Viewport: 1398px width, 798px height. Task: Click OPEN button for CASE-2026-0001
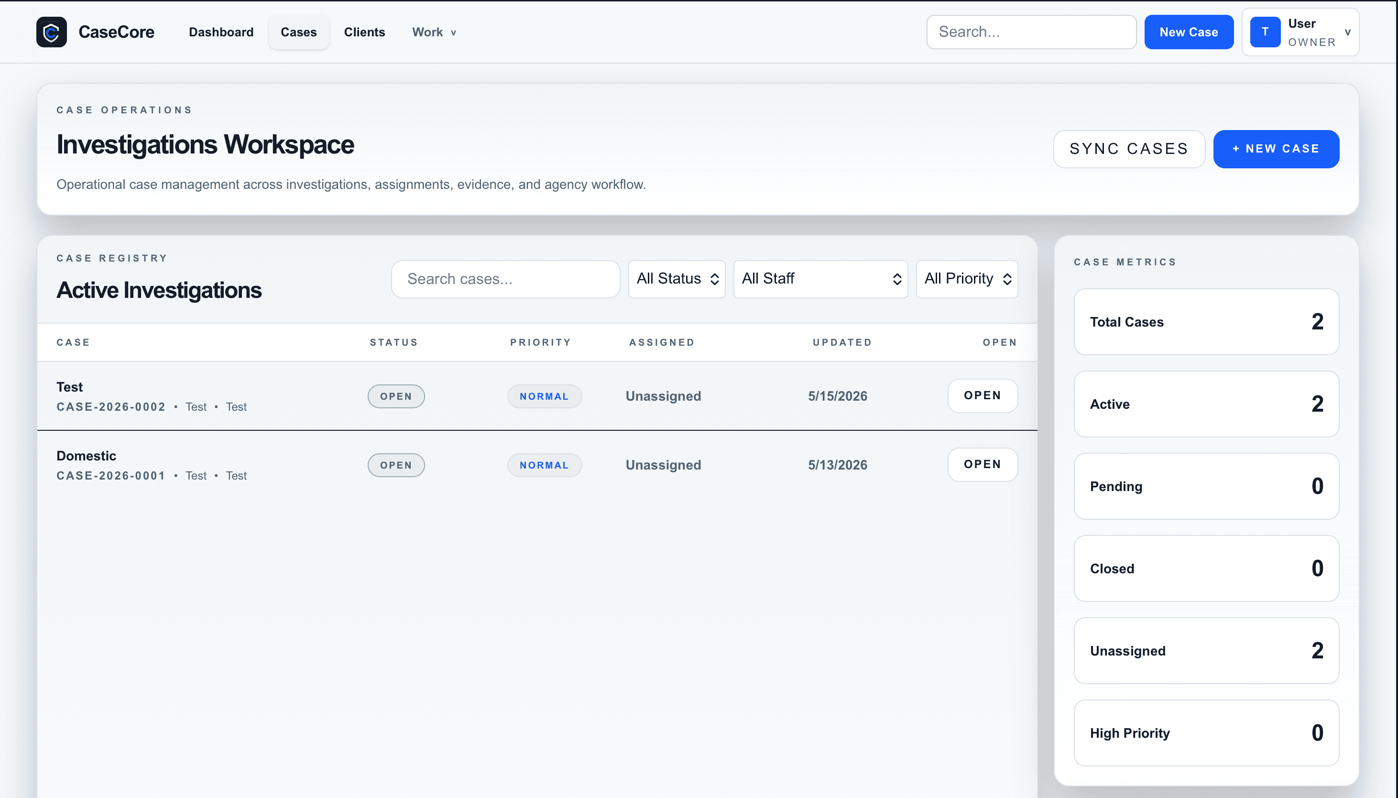click(x=983, y=465)
